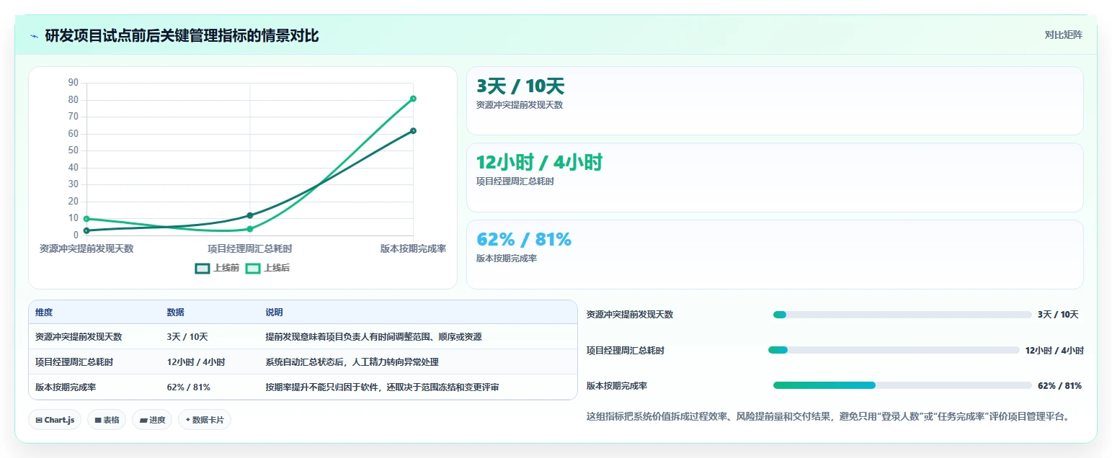Click the description starting 系统自动汇总状态后
Screen dimensions: 1112x458
coord(352,362)
